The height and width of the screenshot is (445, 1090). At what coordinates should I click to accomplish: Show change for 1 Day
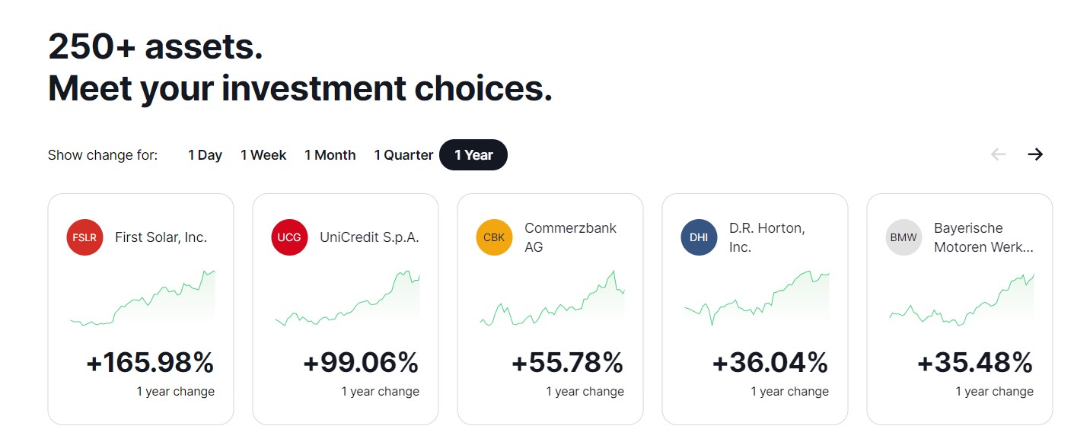(205, 155)
